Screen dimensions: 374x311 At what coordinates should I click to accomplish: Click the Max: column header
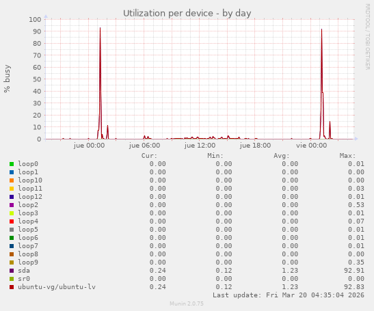pyautogui.click(x=347, y=156)
